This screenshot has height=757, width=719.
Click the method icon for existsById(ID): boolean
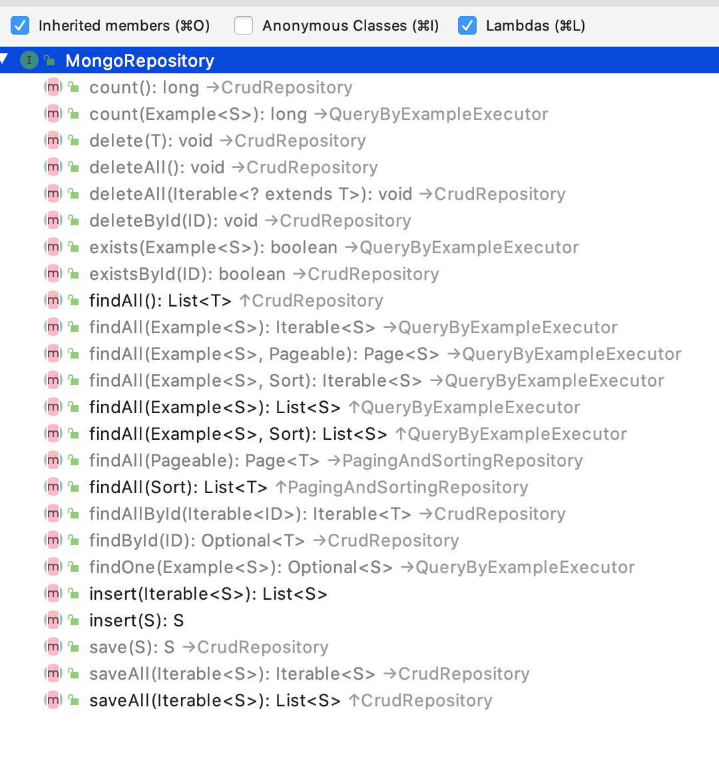pos(53,274)
